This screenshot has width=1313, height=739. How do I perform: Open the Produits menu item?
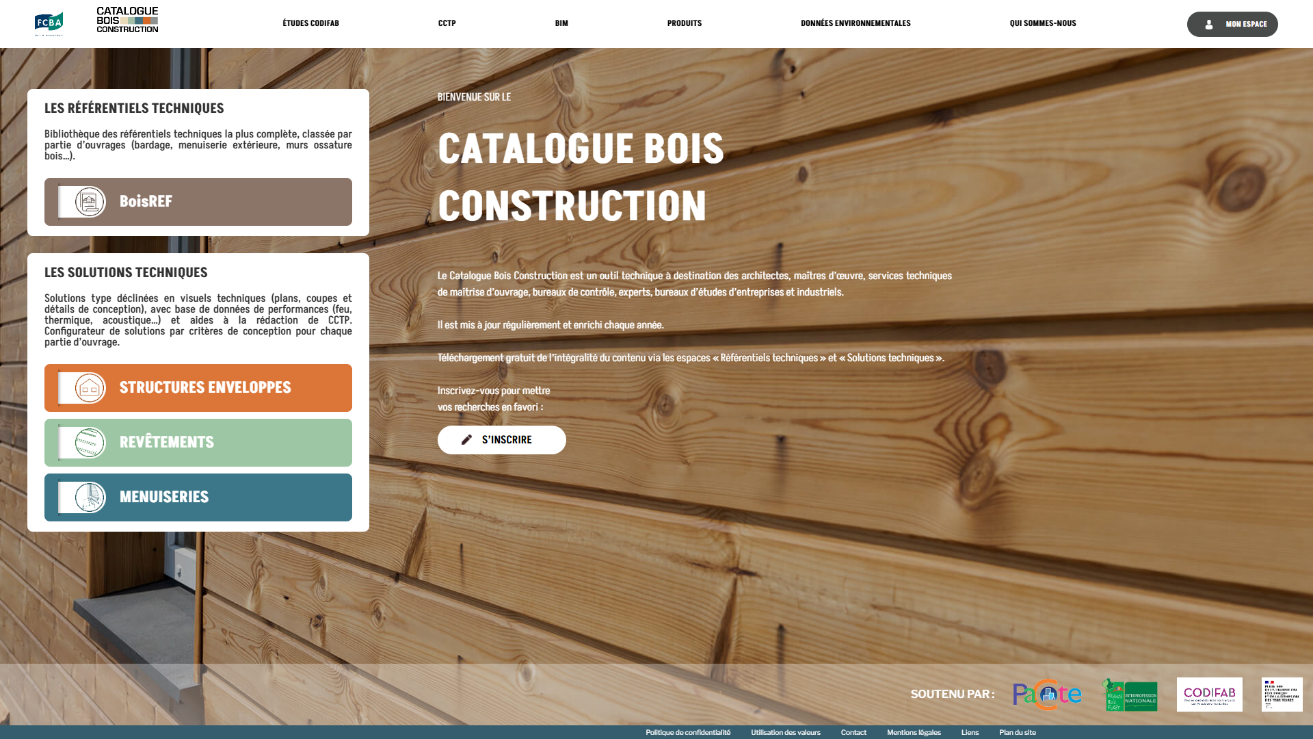(685, 23)
